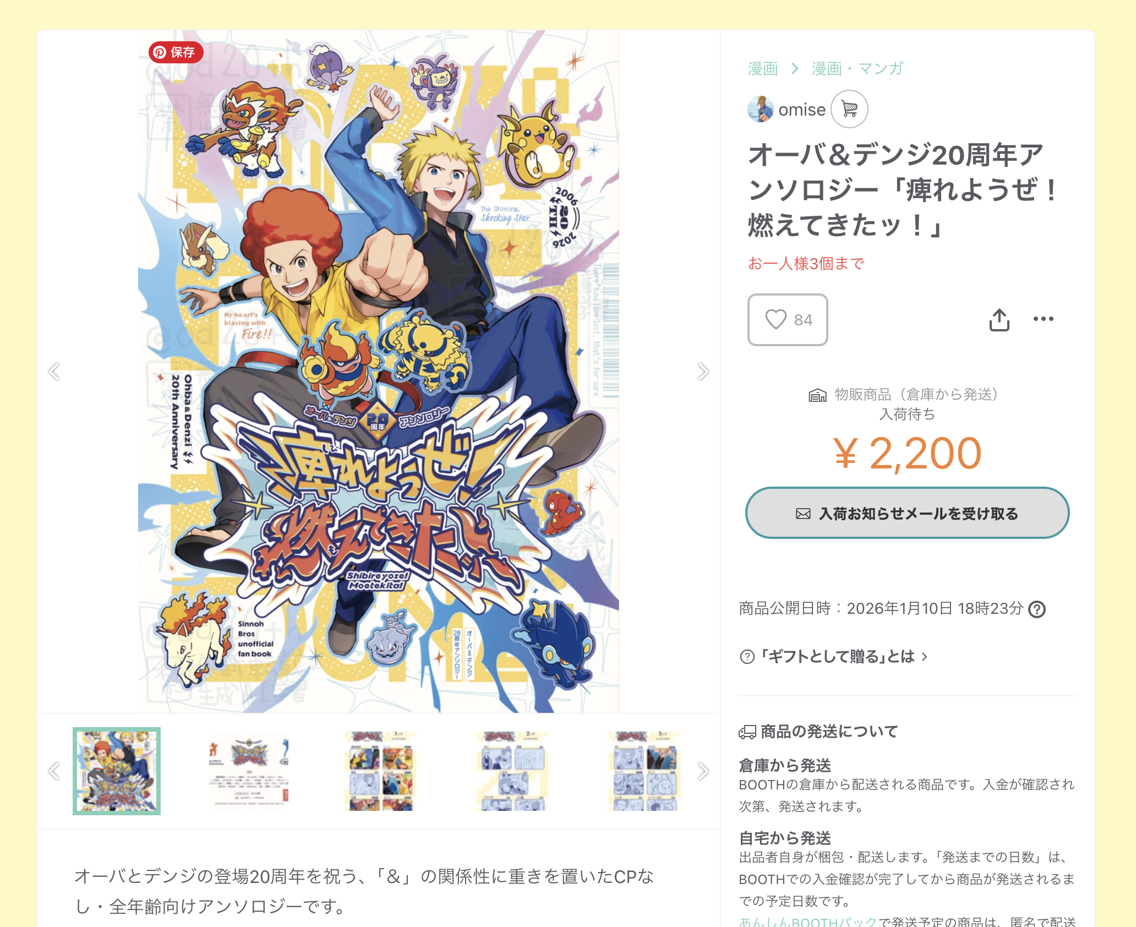Select the fifth sample pages thumbnail
This screenshot has height=927, width=1136.
tap(645, 771)
